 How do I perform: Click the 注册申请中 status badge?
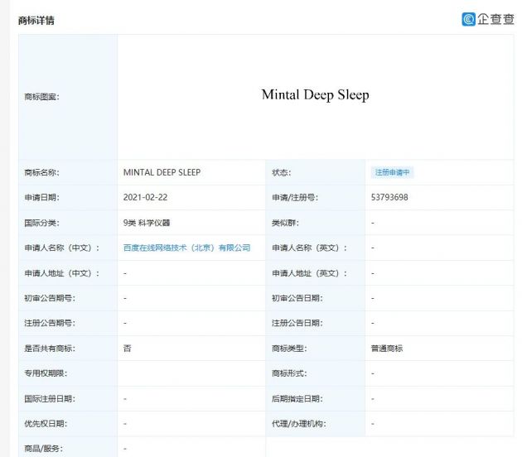pyautogui.click(x=392, y=172)
